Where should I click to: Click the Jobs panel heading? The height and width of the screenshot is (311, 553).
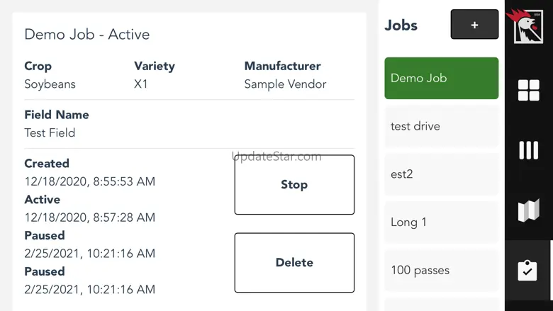click(x=401, y=26)
